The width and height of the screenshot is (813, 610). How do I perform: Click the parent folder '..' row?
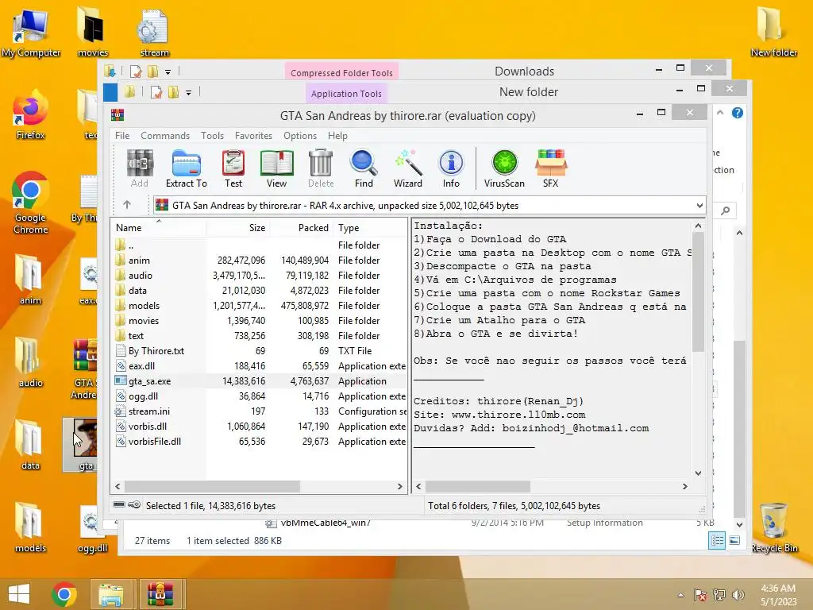[x=259, y=245]
